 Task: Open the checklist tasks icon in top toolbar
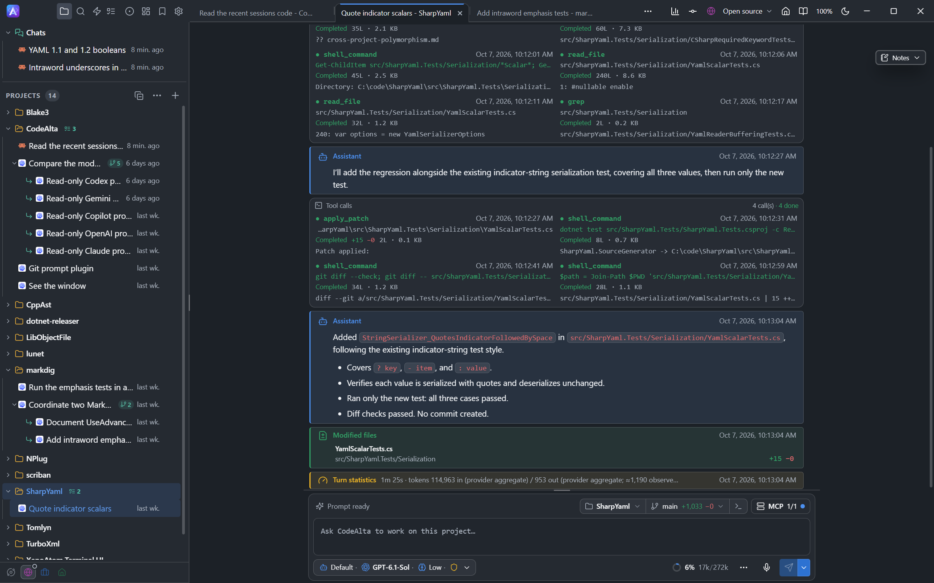pyautogui.click(x=111, y=12)
